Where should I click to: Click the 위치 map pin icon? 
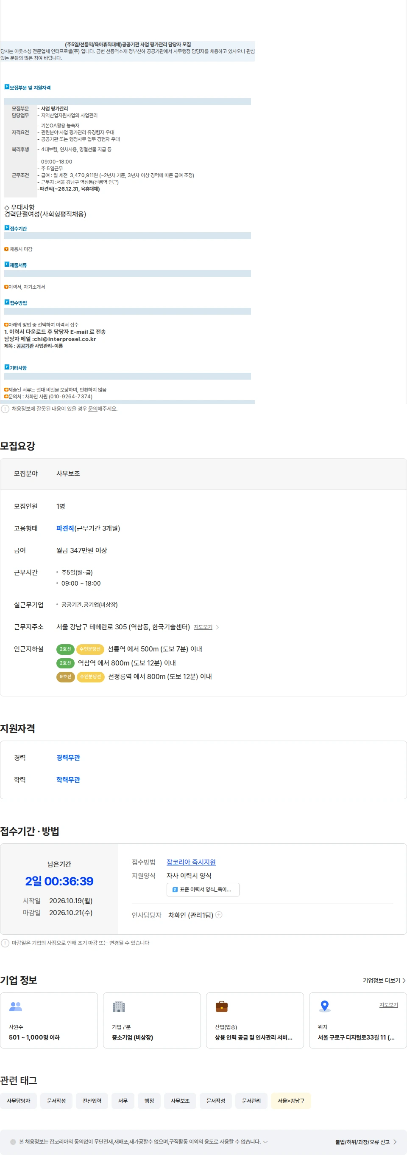coord(324,1007)
